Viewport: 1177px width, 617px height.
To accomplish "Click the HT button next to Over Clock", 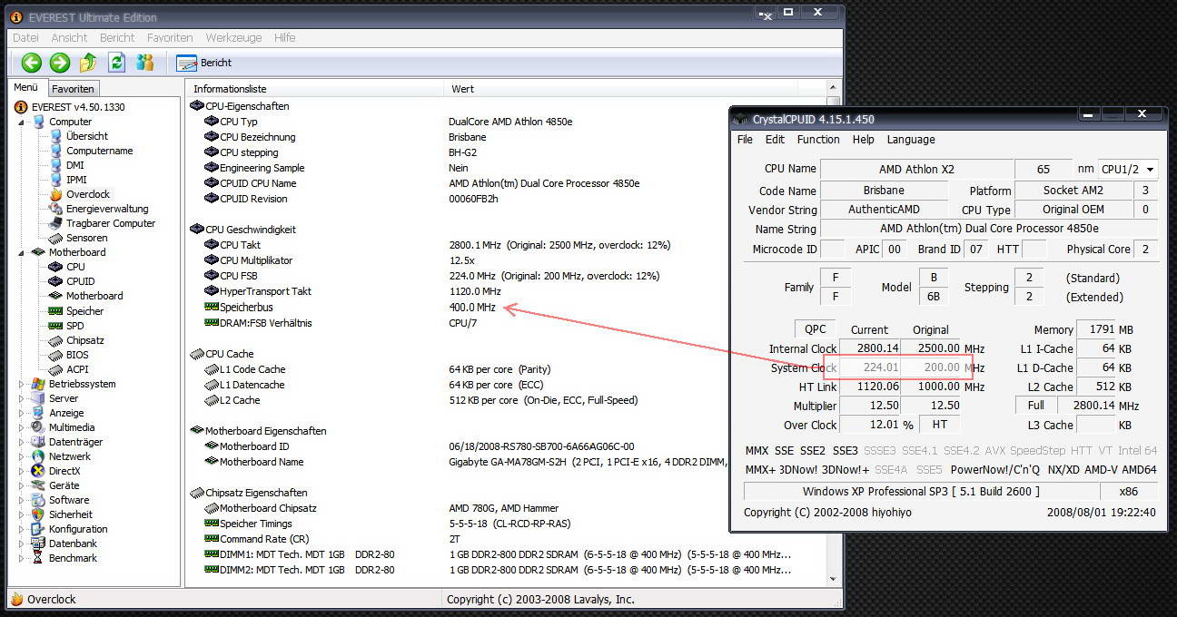I will [x=940, y=425].
